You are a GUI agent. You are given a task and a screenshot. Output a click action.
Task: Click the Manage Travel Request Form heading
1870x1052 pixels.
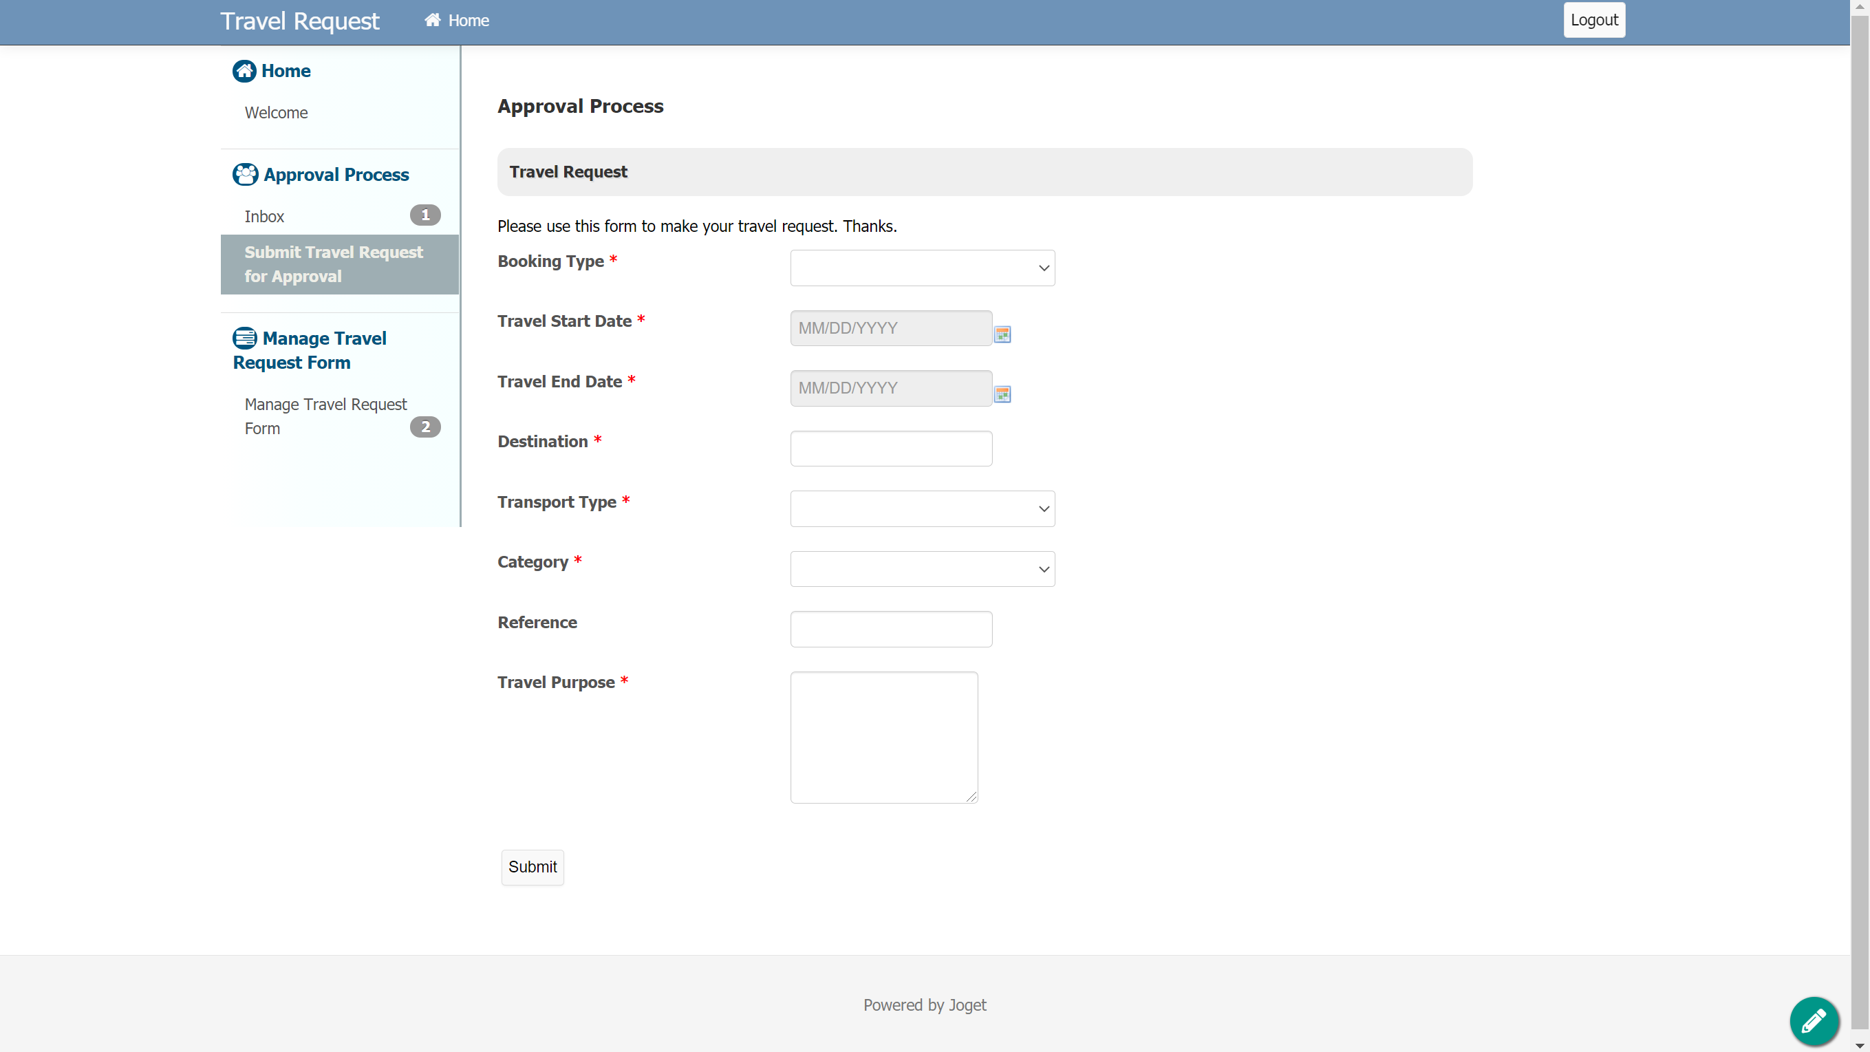310,351
